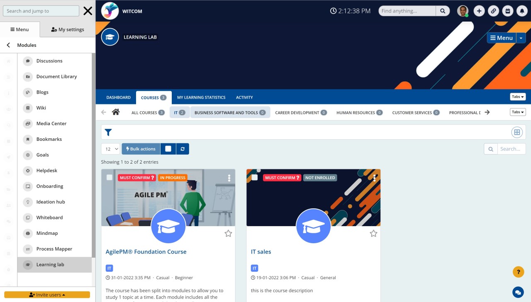Open the chat bubble icon
Screen dimensions: 531x302
518,292
